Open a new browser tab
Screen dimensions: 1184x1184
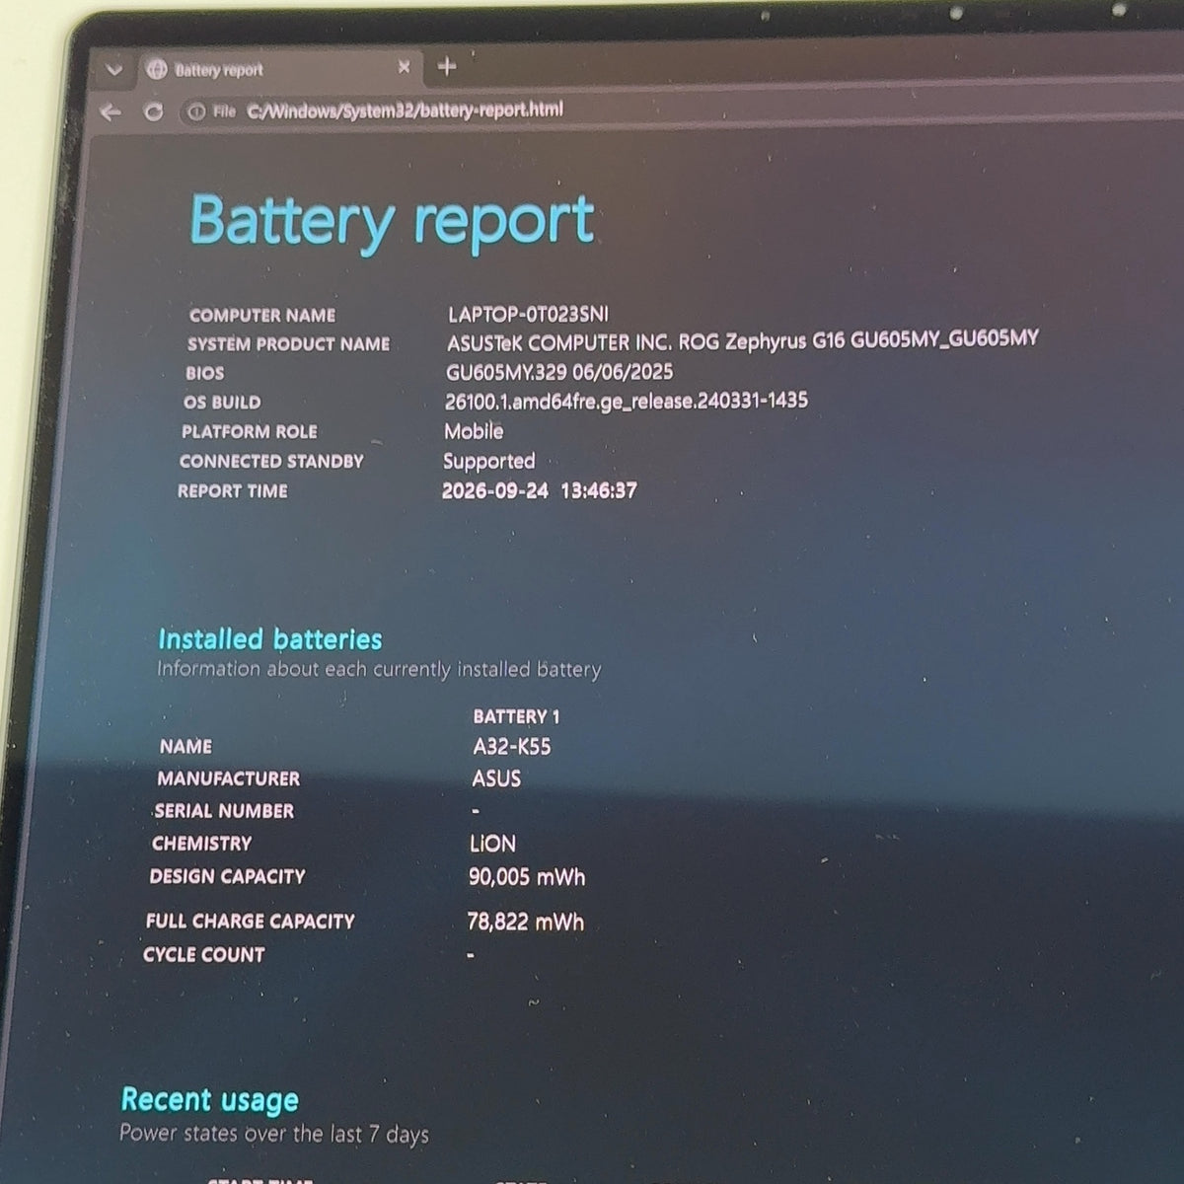[447, 66]
